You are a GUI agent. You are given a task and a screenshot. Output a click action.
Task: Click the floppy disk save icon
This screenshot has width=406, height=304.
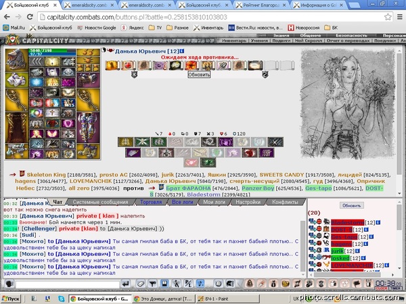164,284
